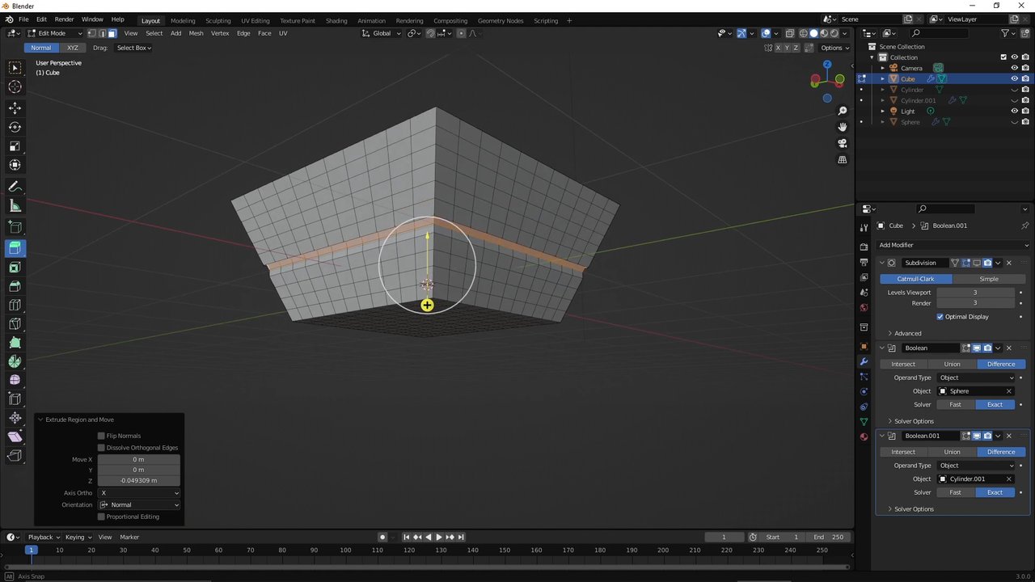Image resolution: width=1035 pixels, height=582 pixels.
Task: Select the Cursor tool in the toolbar
Action: point(15,87)
